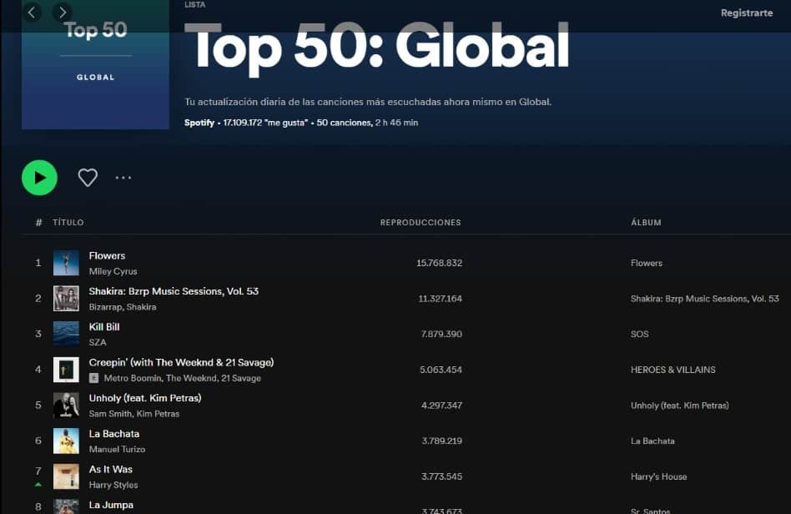Open the song title La Jumpa
This screenshot has width=791, height=514.
point(111,505)
